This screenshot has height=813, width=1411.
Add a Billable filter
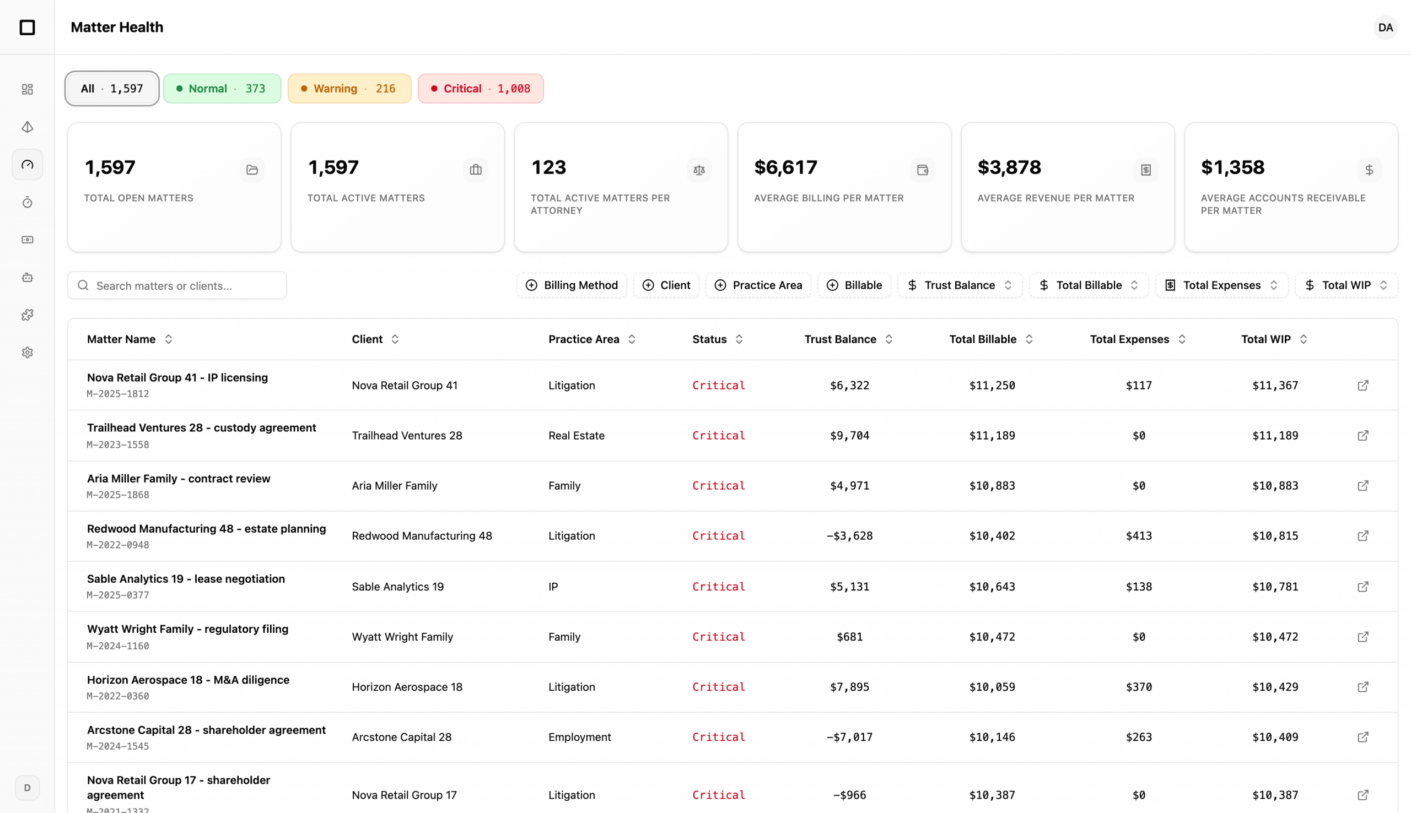854,285
